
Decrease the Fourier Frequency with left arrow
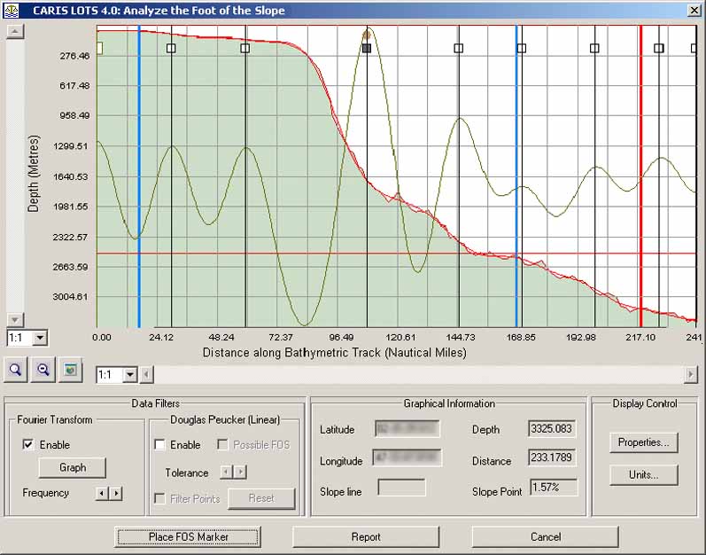[102, 493]
